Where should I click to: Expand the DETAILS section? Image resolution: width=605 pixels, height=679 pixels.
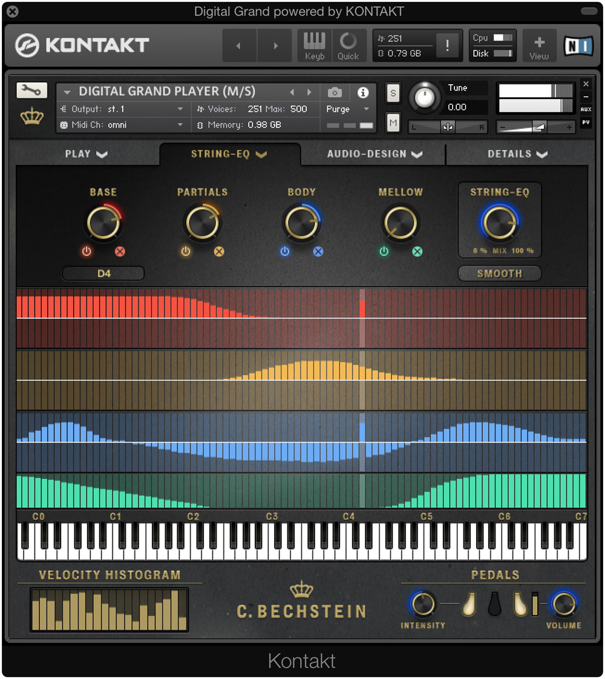(x=518, y=154)
